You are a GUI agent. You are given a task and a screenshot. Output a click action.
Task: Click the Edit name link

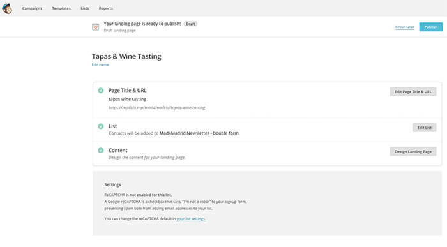100,65
